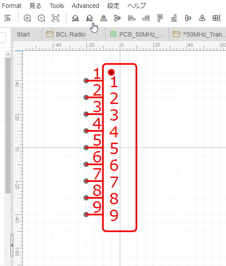Click pin name '9' inside the rectangle
226x266 pixels.
tap(114, 215)
